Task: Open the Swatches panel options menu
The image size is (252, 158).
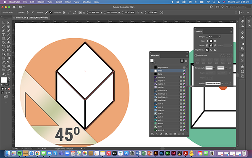Action: (x=187, y=56)
